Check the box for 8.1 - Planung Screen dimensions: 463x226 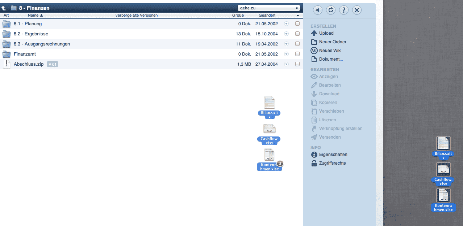[297, 24]
